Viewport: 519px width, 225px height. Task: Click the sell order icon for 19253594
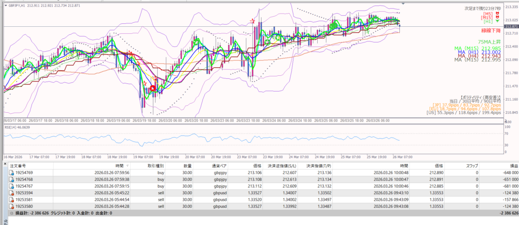(11, 192)
